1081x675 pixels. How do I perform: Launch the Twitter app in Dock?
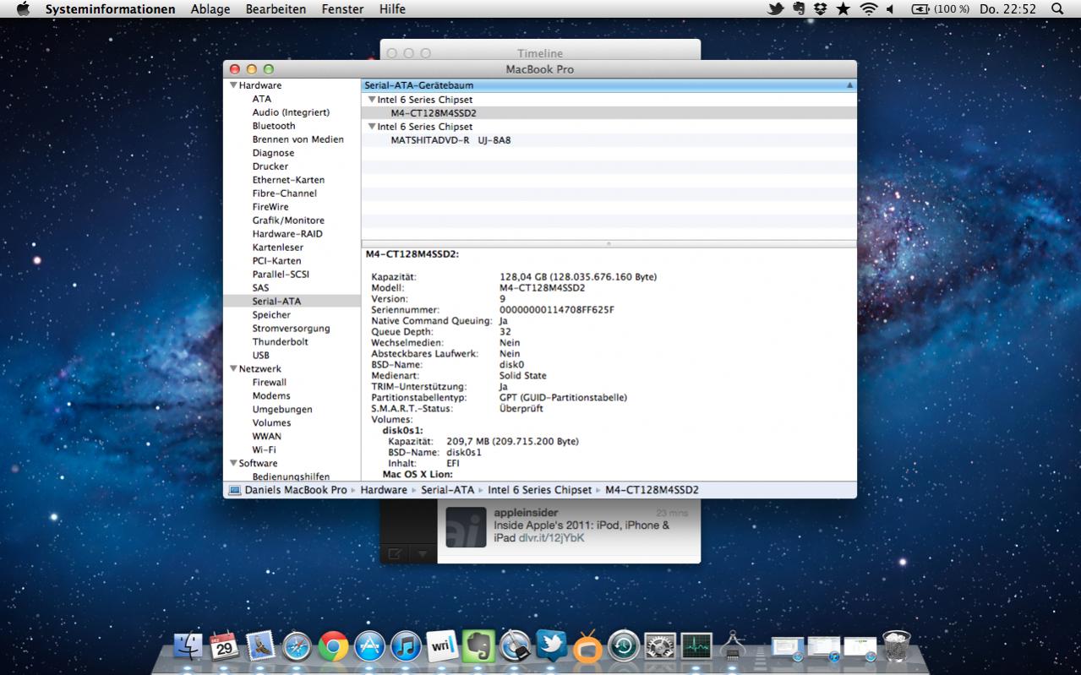click(x=551, y=647)
